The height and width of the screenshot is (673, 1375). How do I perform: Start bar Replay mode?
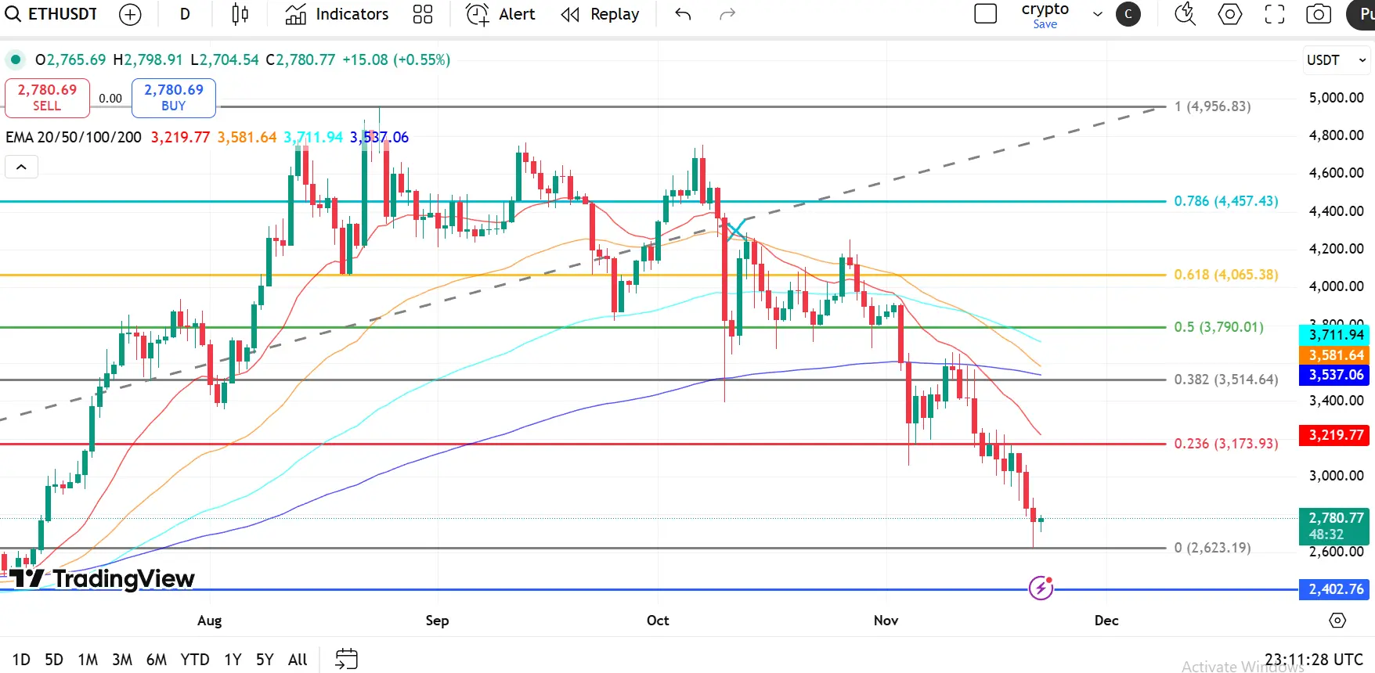601,14
